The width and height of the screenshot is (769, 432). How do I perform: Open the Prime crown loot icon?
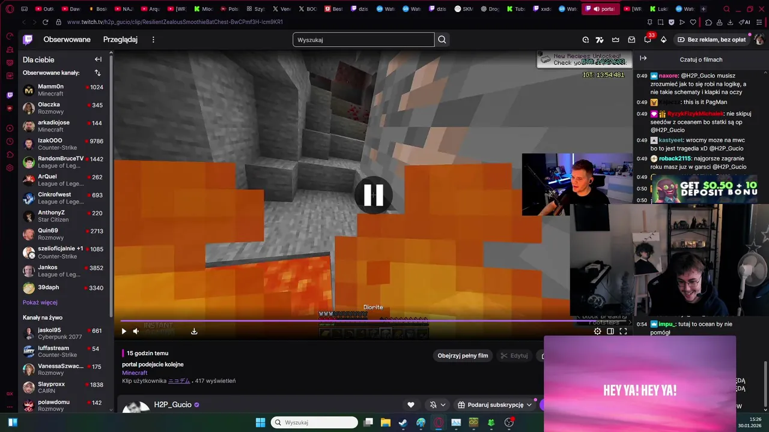[616, 40]
